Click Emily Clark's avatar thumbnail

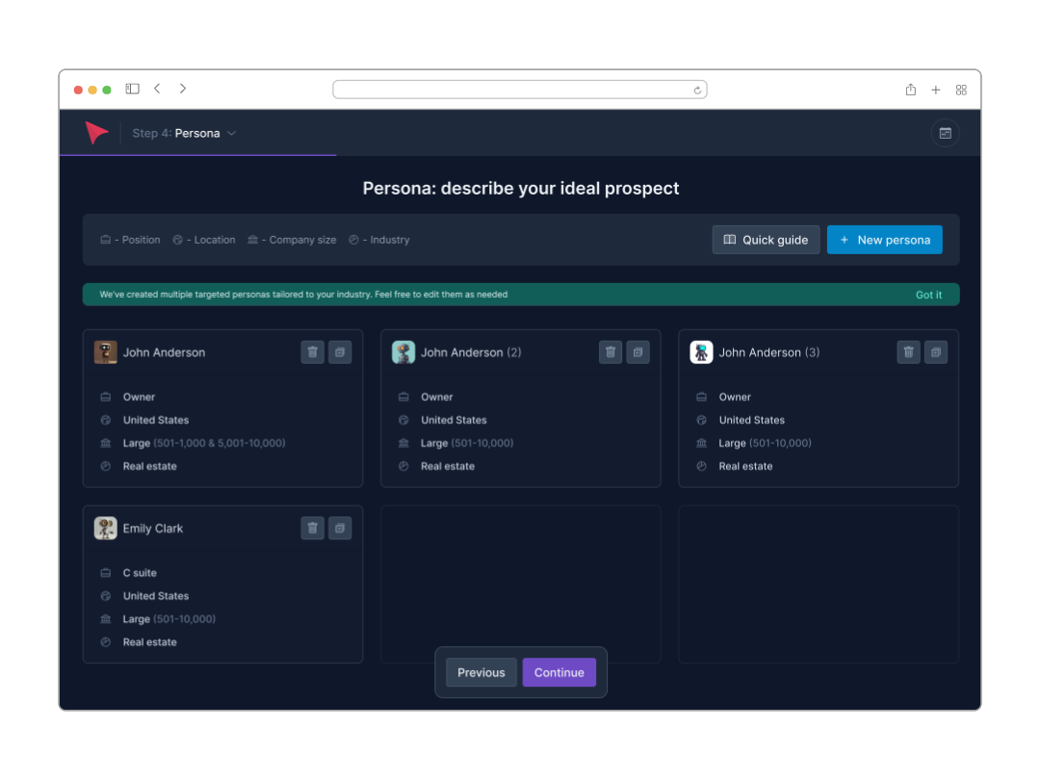[x=105, y=528]
